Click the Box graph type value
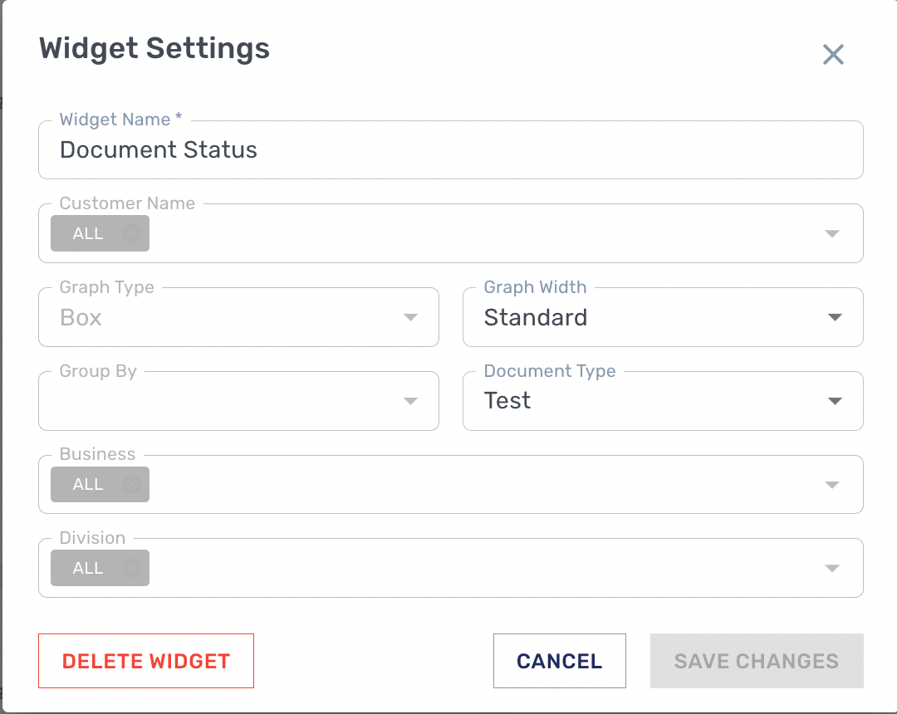 pyautogui.click(x=81, y=318)
